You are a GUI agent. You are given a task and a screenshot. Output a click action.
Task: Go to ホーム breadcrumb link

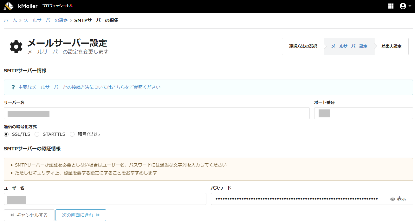pyautogui.click(x=10, y=20)
